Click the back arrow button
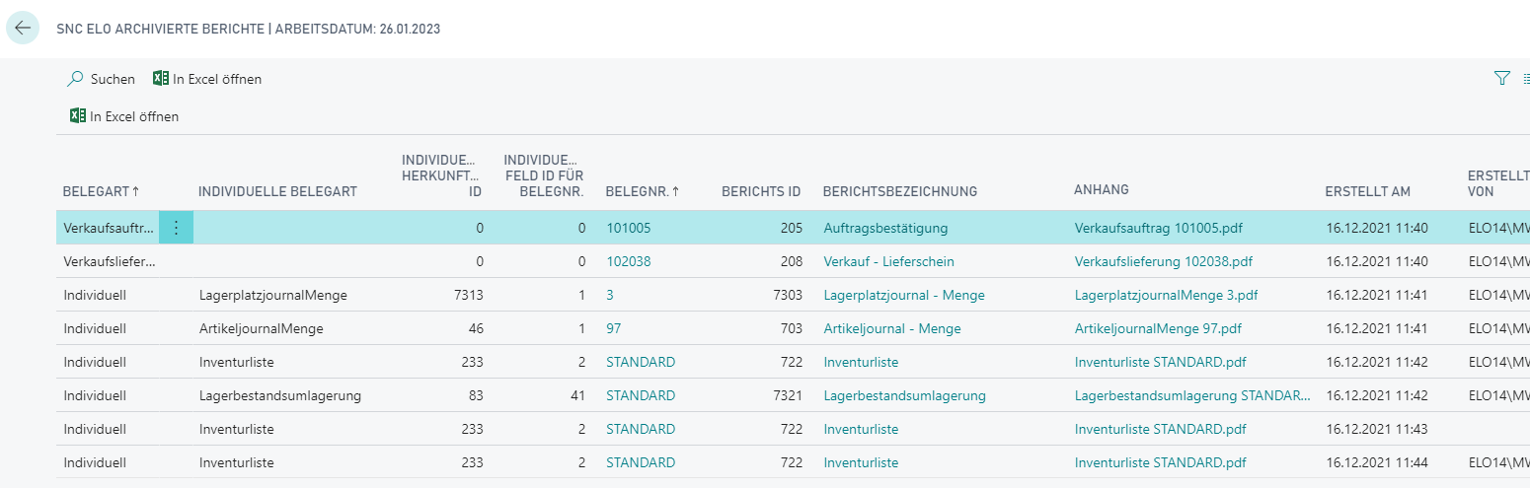Image resolution: width=1530 pixels, height=488 pixels. click(x=23, y=29)
